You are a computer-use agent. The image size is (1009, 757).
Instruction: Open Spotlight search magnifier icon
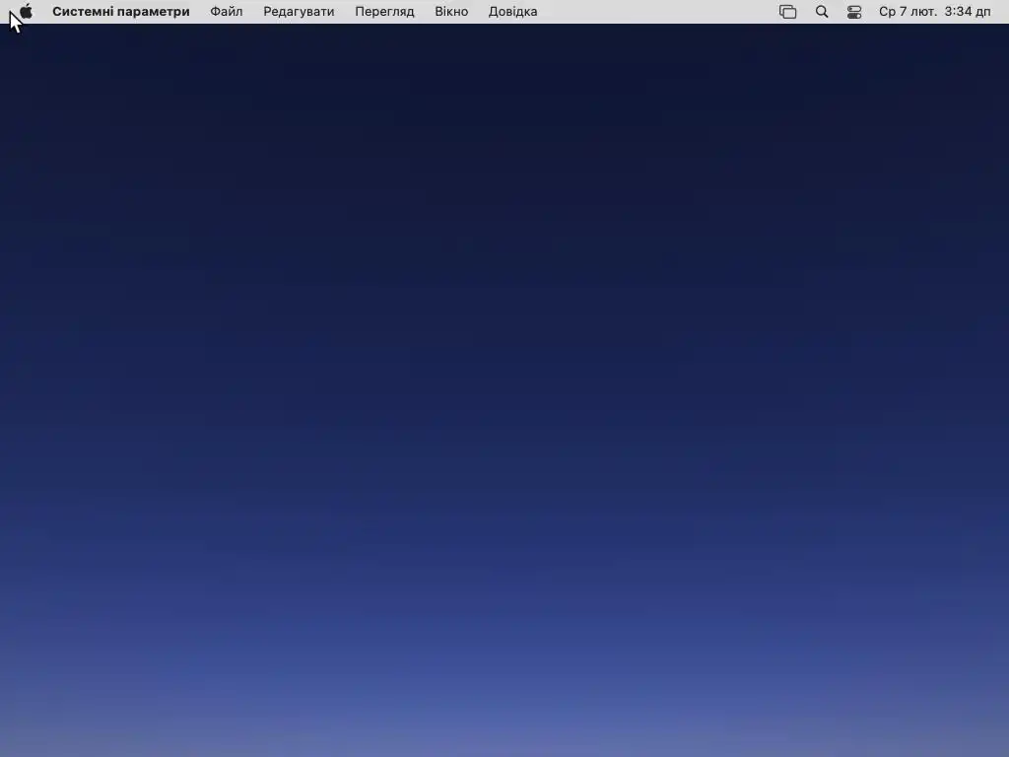(822, 12)
